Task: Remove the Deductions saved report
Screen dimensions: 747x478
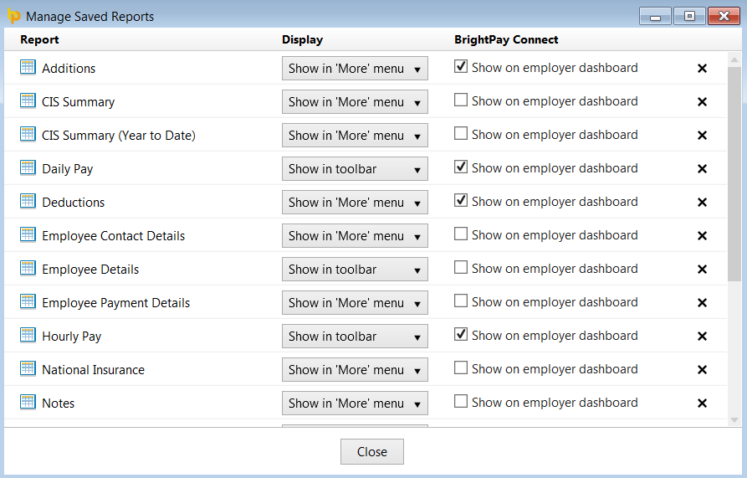Action: pos(702,202)
